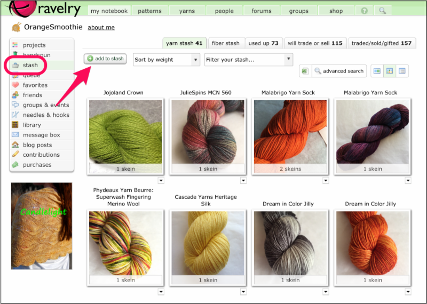Export stash with the spreadsheet icon

304,71
